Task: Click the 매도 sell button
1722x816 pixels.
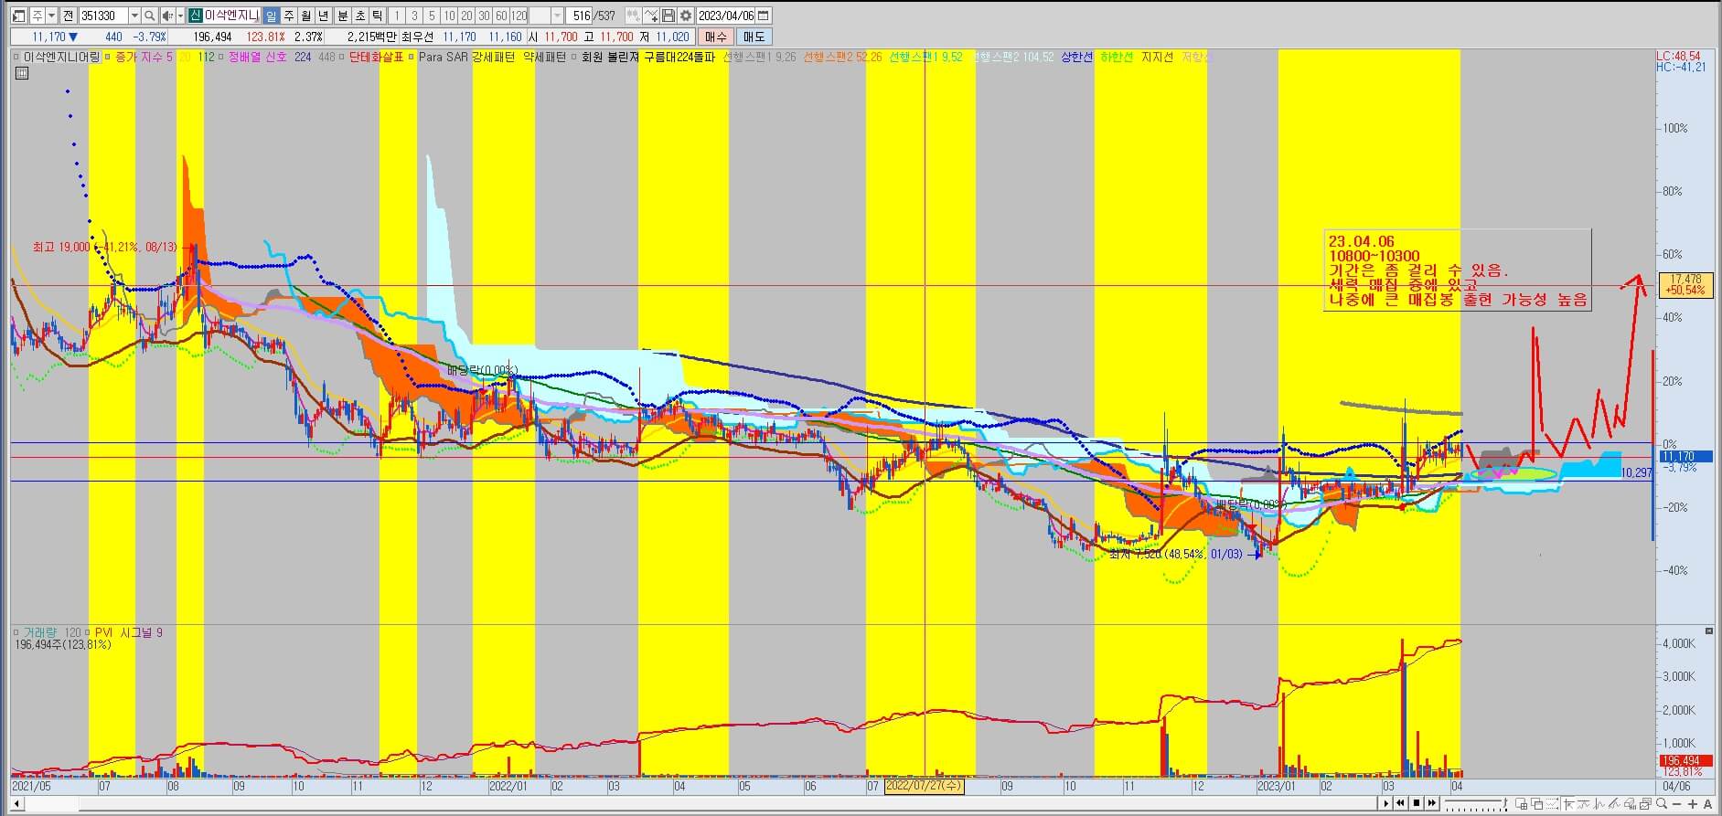Action: pos(754,37)
